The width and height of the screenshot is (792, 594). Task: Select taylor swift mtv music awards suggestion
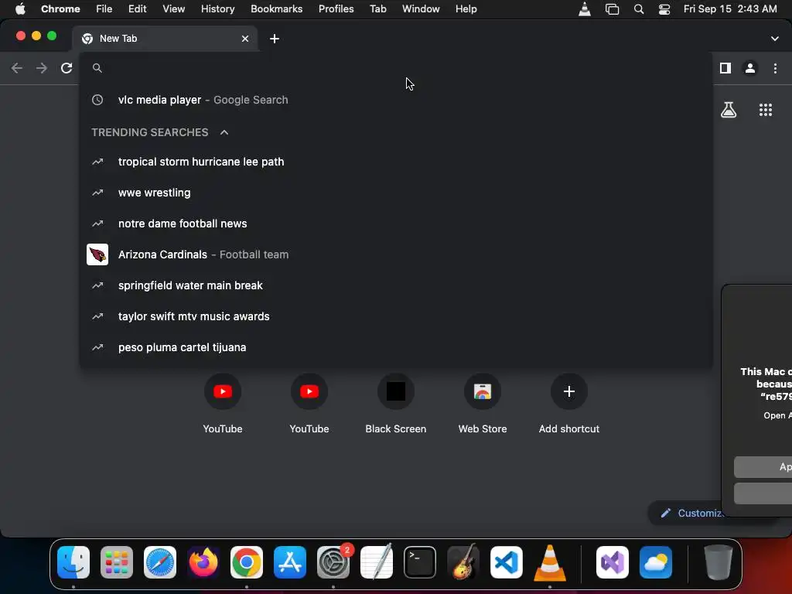[396, 316]
